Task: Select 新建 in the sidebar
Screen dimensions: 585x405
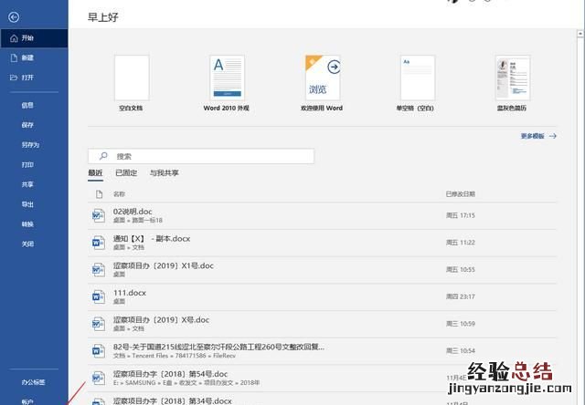Action: 27,57
